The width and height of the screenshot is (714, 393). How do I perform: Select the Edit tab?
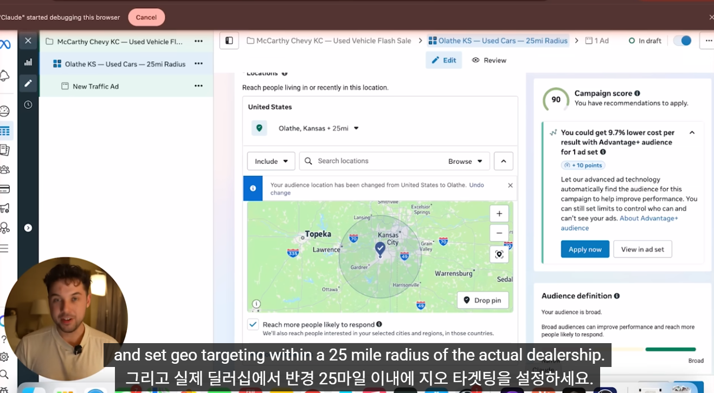coord(443,60)
